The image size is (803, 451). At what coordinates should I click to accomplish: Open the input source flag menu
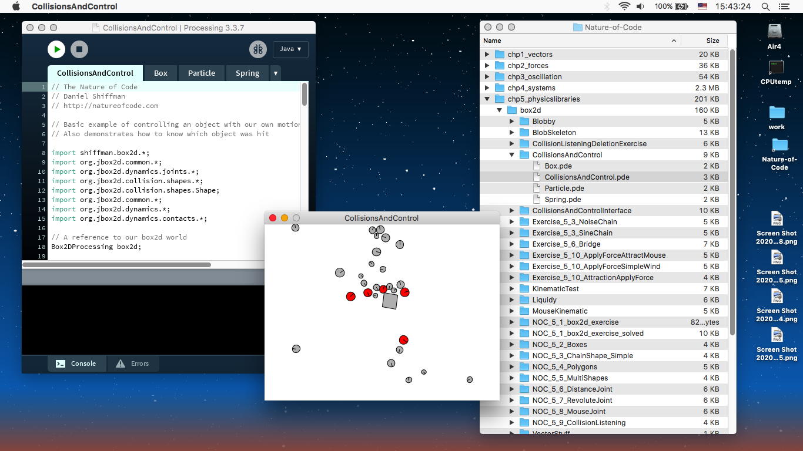[702, 6]
